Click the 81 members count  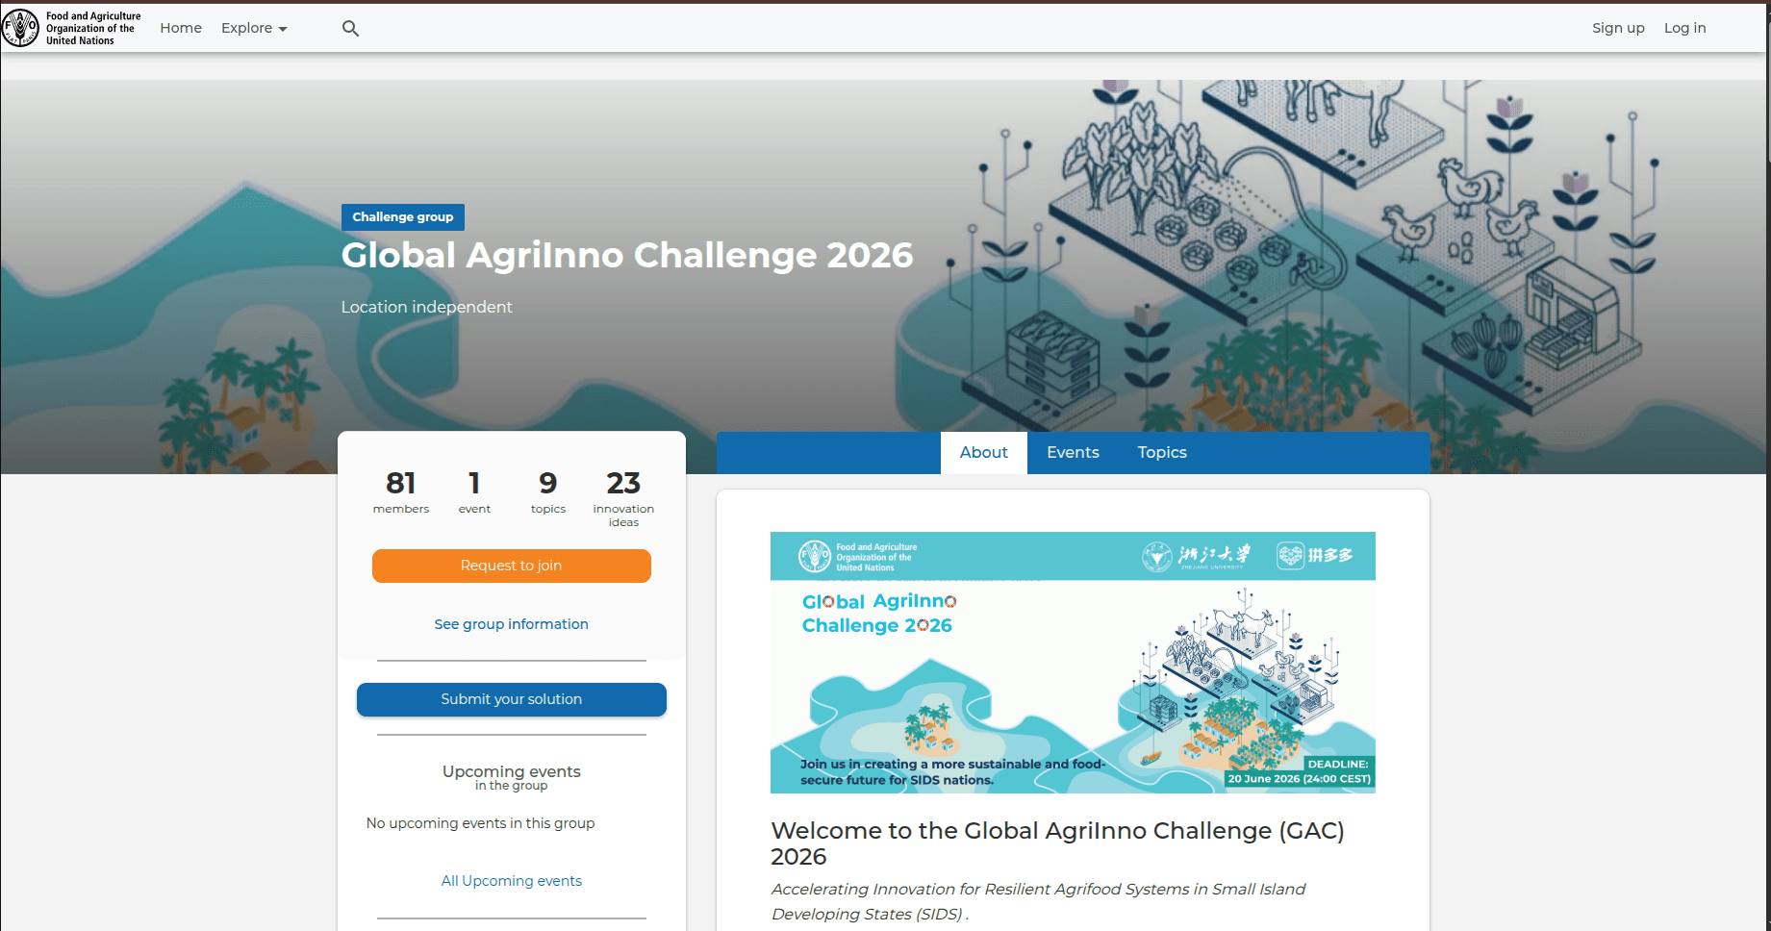pyautogui.click(x=401, y=491)
